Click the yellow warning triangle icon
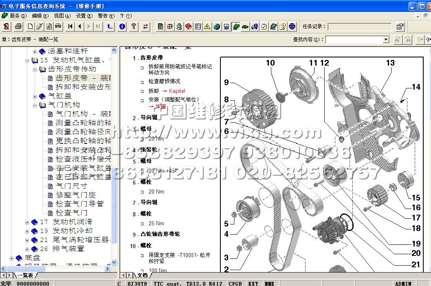 [x=207, y=26]
